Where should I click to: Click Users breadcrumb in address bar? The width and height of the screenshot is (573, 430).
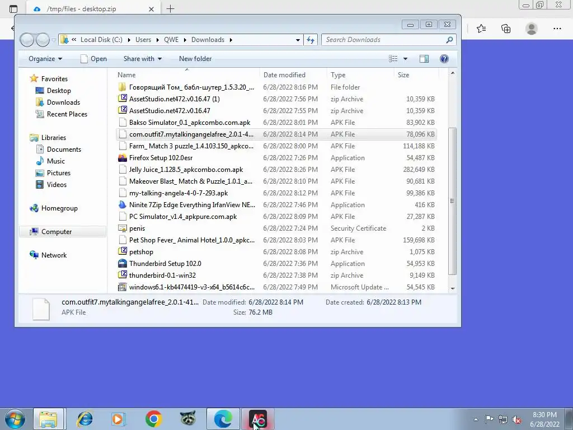[x=143, y=40]
